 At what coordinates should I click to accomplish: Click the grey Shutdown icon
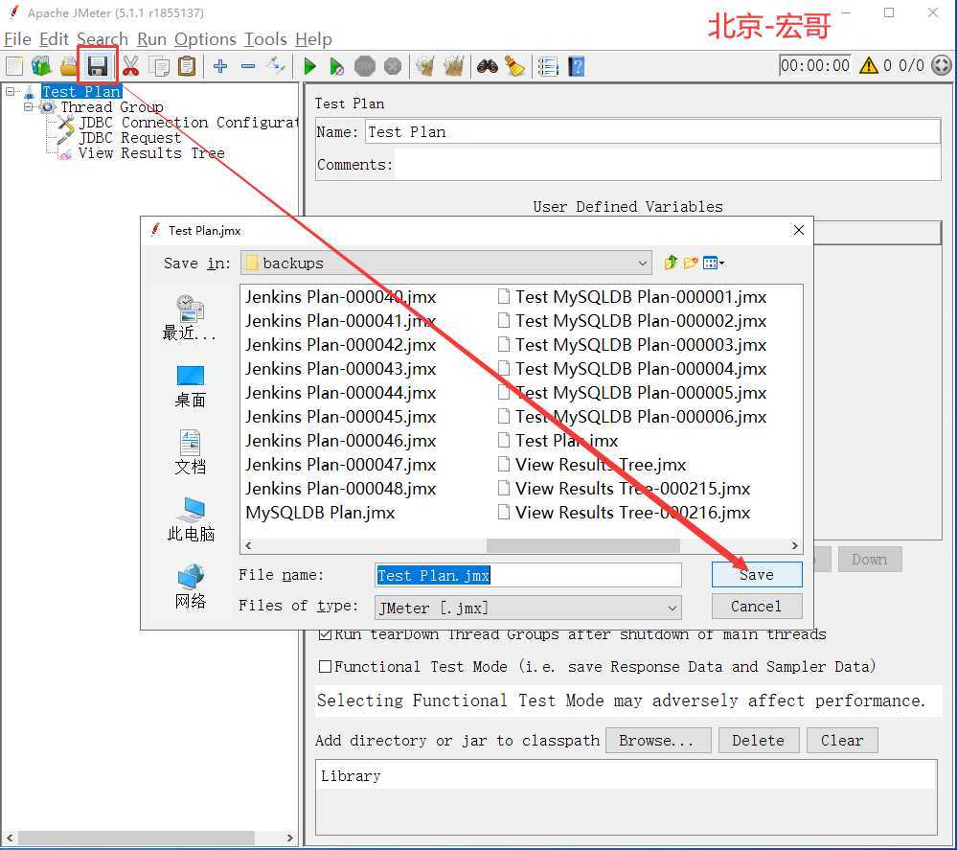point(393,66)
